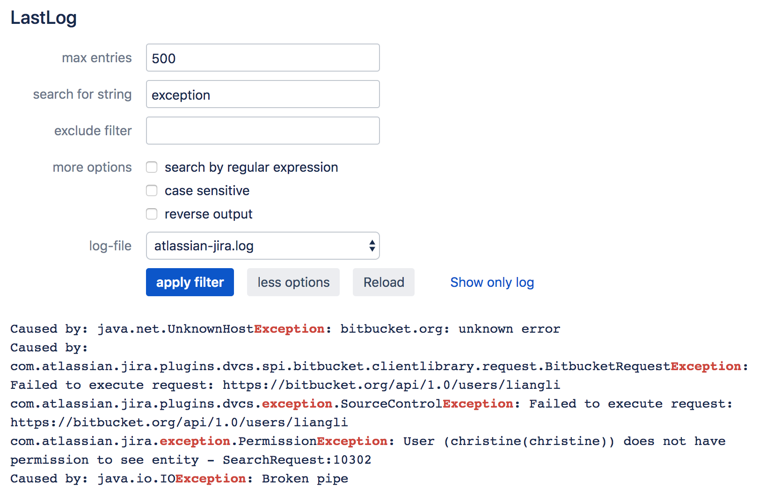This screenshot has height=489, width=759.
Task: Click the PermissionException log entry
Action: click(x=368, y=451)
